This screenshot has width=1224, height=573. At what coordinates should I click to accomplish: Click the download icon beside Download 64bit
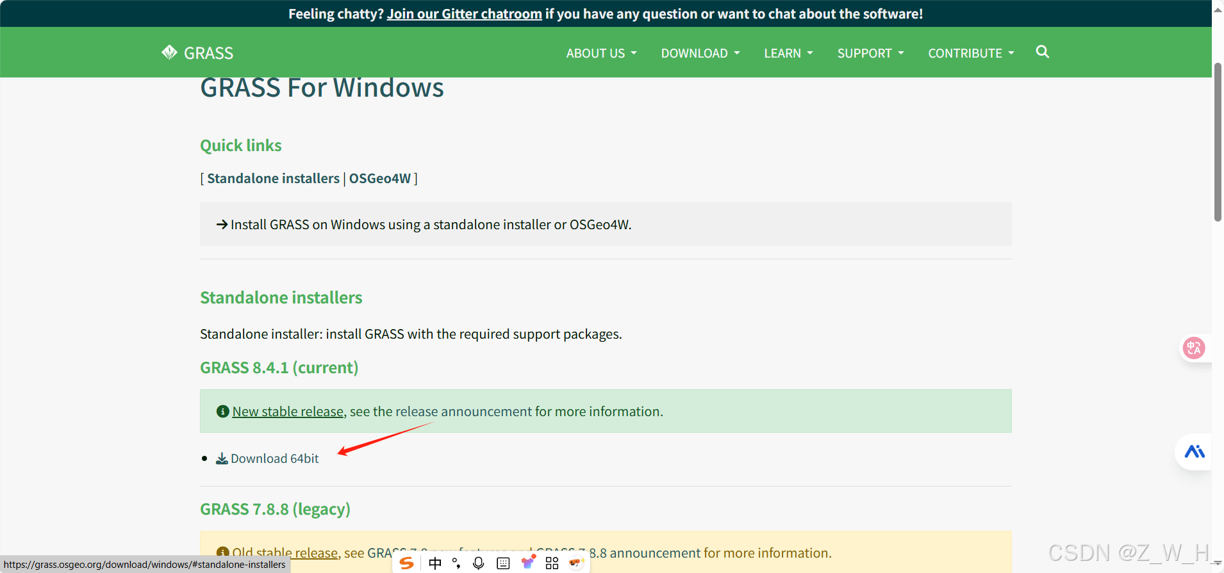[222, 458]
